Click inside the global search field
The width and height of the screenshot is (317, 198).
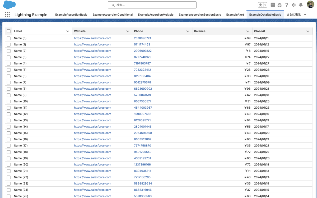tap(152, 5)
